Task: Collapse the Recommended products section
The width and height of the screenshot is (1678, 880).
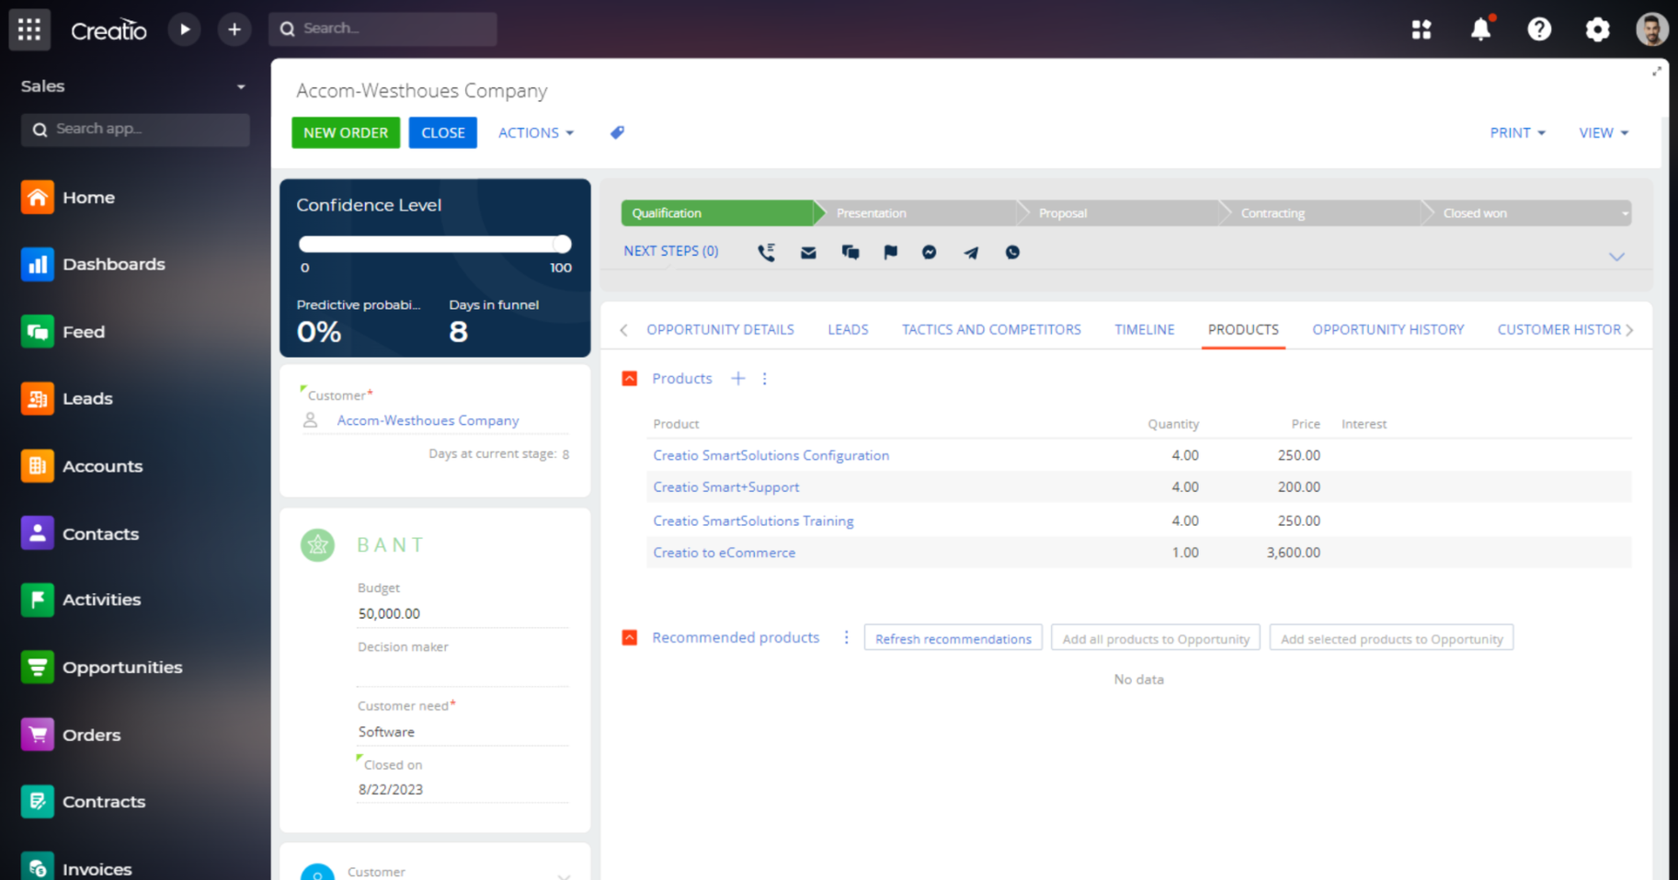Action: pos(630,638)
